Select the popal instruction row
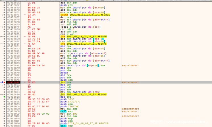Viewport: 212px width, 127px height. (x=65, y=73)
